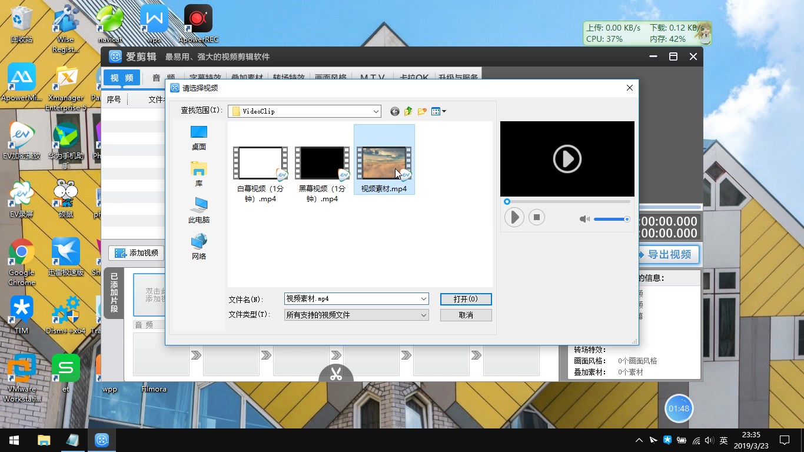Image resolution: width=804 pixels, height=452 pixels.
Task: Open the Wise Registry desktop shortcut
Action: click(65, 28)
